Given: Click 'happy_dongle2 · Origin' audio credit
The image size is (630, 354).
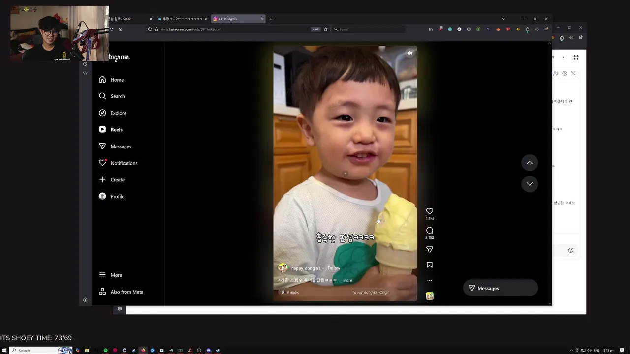Looking at the screenshot, I should coord(371,292).
